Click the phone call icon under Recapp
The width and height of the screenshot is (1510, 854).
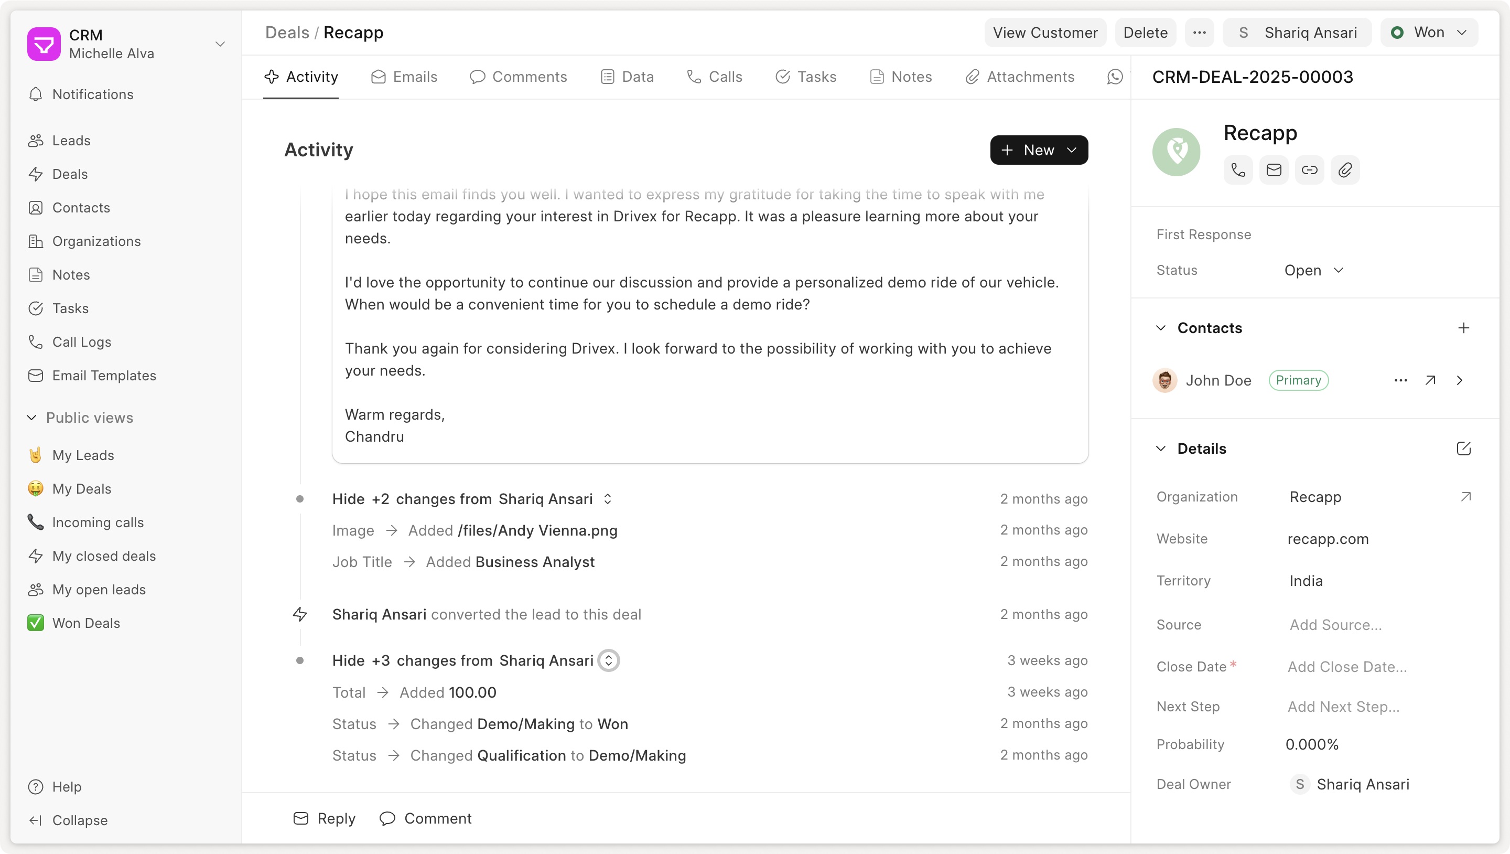click(x=1238, y=170)
